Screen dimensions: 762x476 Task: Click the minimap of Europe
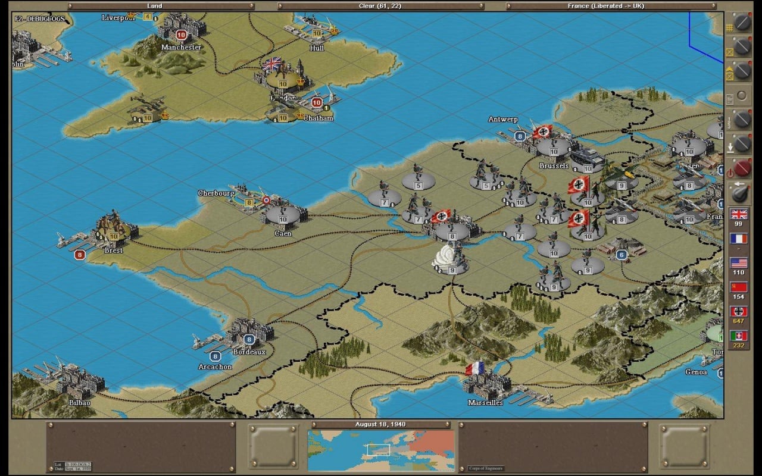coord(381,450)
